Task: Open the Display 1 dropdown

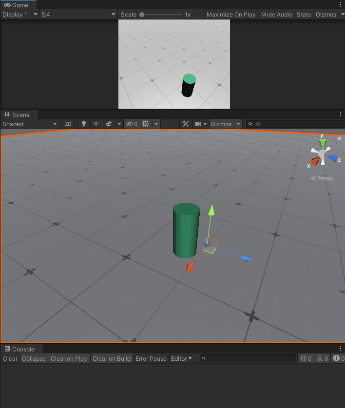Action: click(19, 15)
